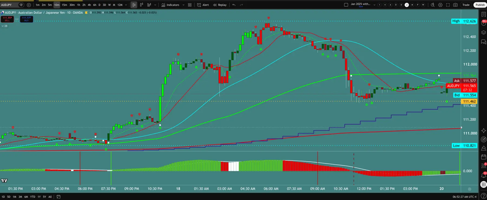Enter fullscreen mode

(x=448, y=5)
